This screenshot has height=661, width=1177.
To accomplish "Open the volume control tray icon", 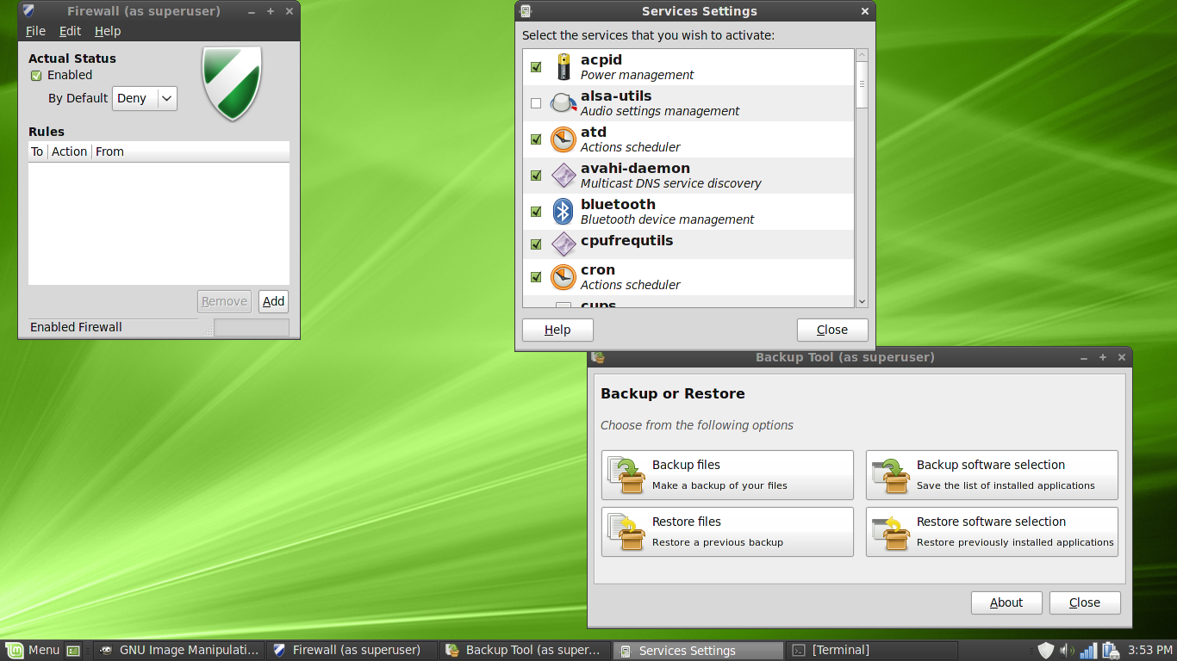I will [1067, 650].
